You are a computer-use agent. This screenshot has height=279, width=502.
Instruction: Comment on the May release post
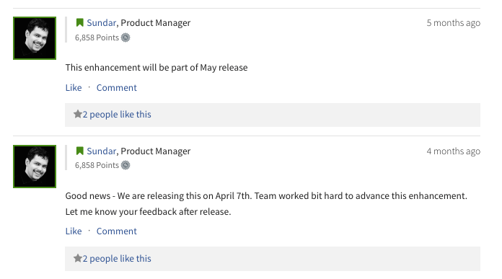click(x=117, y=88)
